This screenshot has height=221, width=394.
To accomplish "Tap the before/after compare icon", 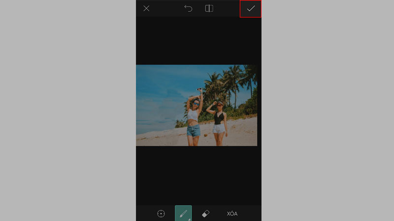I will coord(209,8).
